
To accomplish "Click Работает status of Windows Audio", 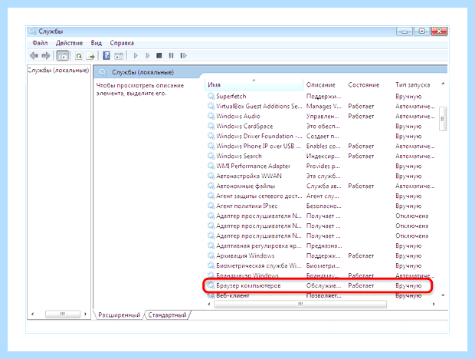I will point(361,117).
